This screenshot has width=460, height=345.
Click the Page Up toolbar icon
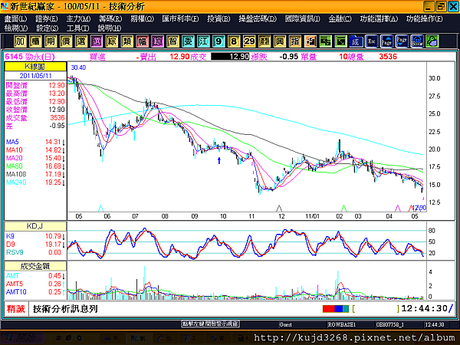(386, 41)
